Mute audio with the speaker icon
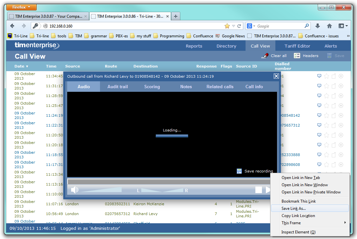Viewport: 357px width, 239px height. 75,190
